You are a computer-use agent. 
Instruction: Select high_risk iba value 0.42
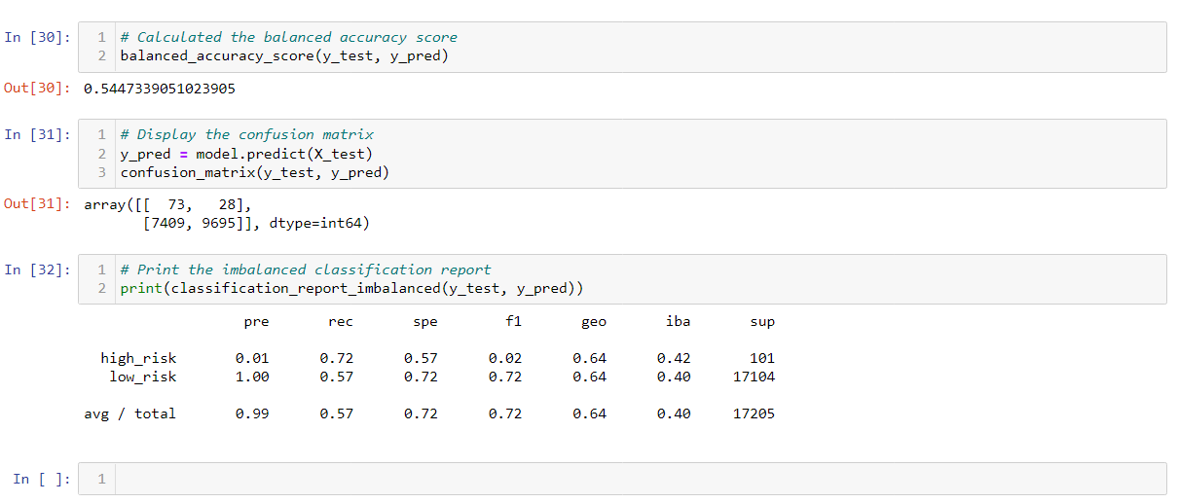coord(674,358)
